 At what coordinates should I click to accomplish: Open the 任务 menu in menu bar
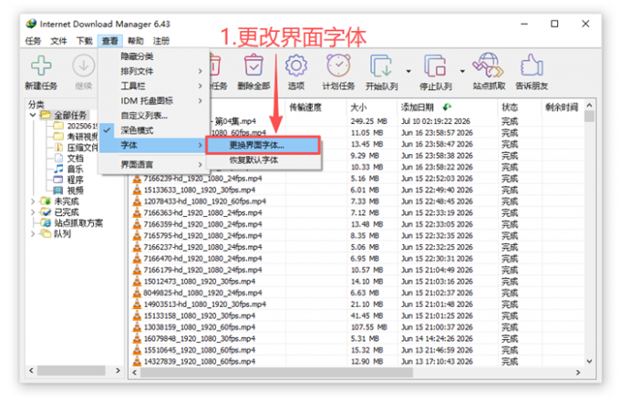pos(33,41)
